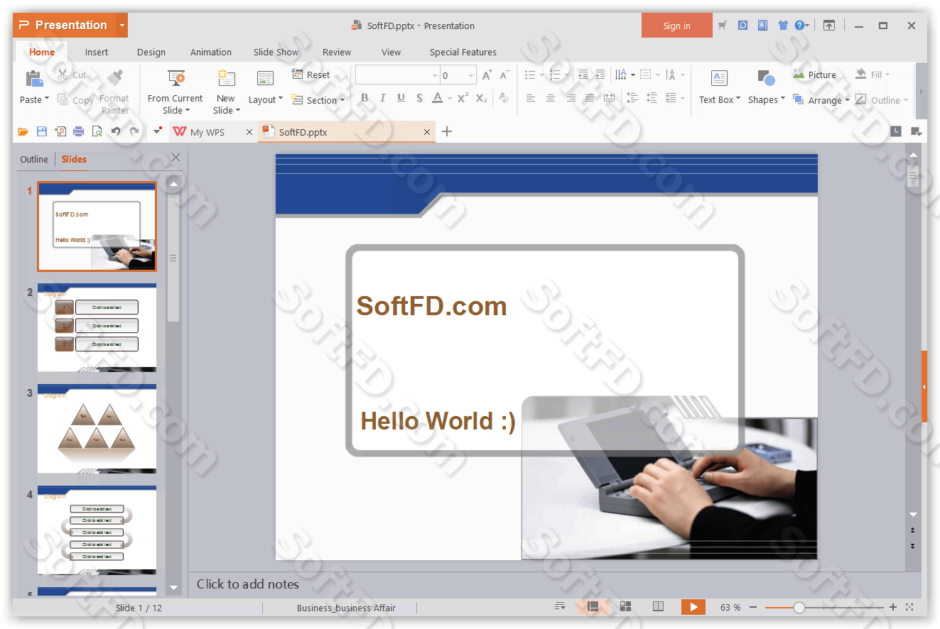Open the Layout dropdown
This screenshot has width=940, height=629.
266,99
